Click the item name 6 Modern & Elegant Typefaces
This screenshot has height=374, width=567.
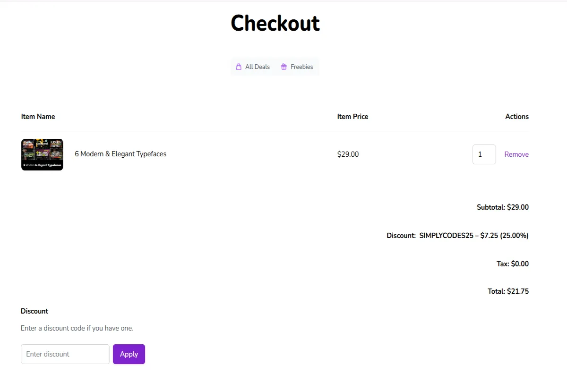120,154
